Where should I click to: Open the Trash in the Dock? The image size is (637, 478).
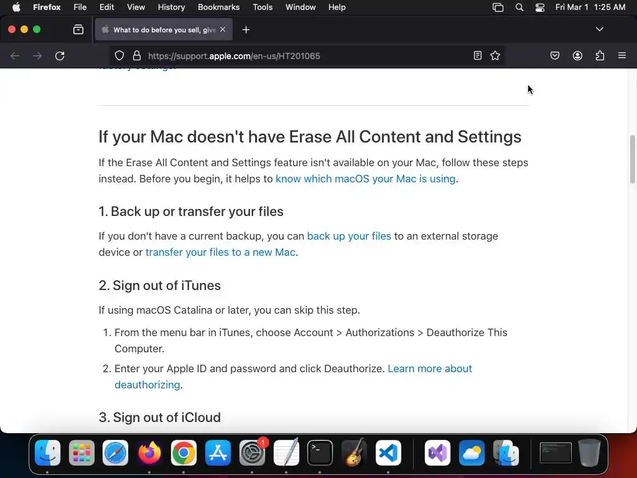tap(590, 453)
